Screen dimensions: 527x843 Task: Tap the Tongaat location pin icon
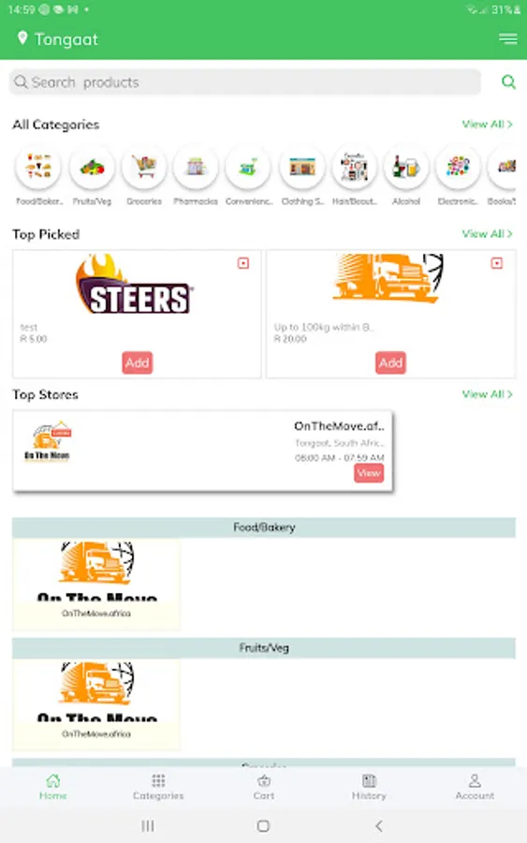[22, 38]
